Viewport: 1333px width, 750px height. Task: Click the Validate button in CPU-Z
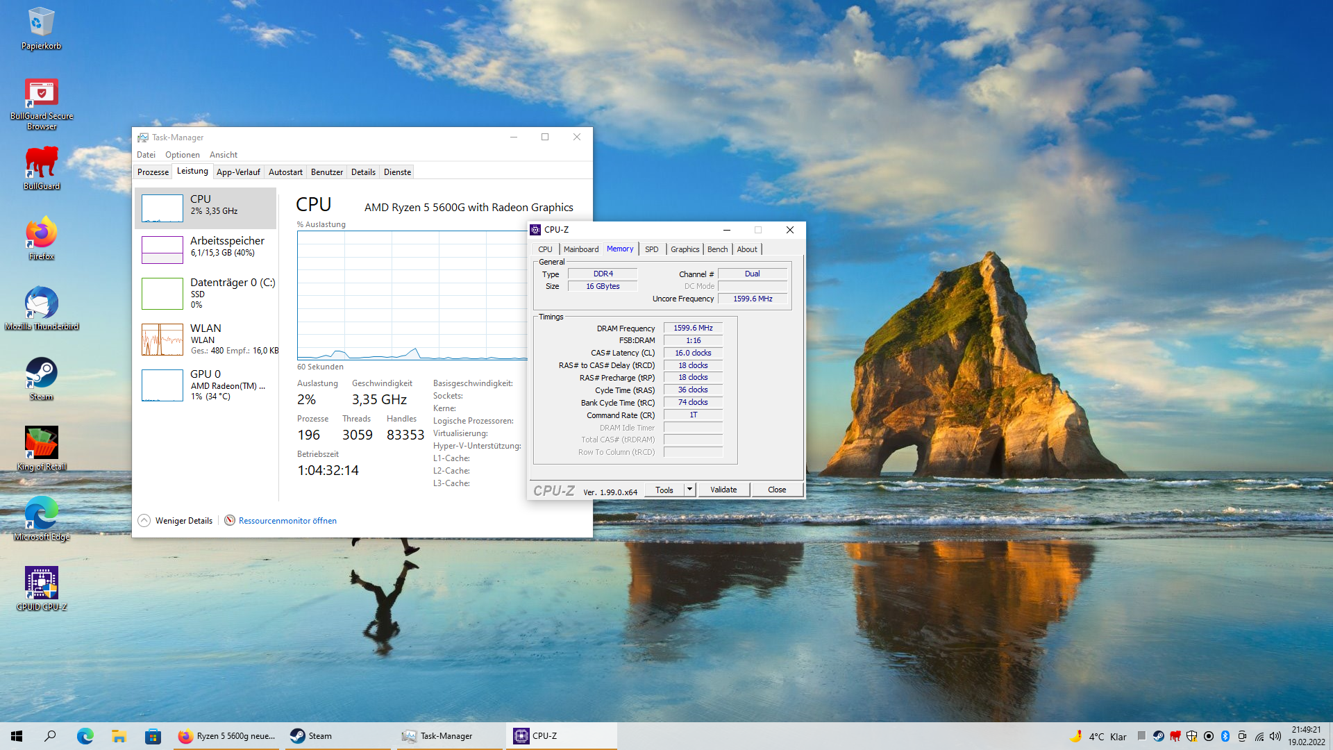(x=723, y=490)
